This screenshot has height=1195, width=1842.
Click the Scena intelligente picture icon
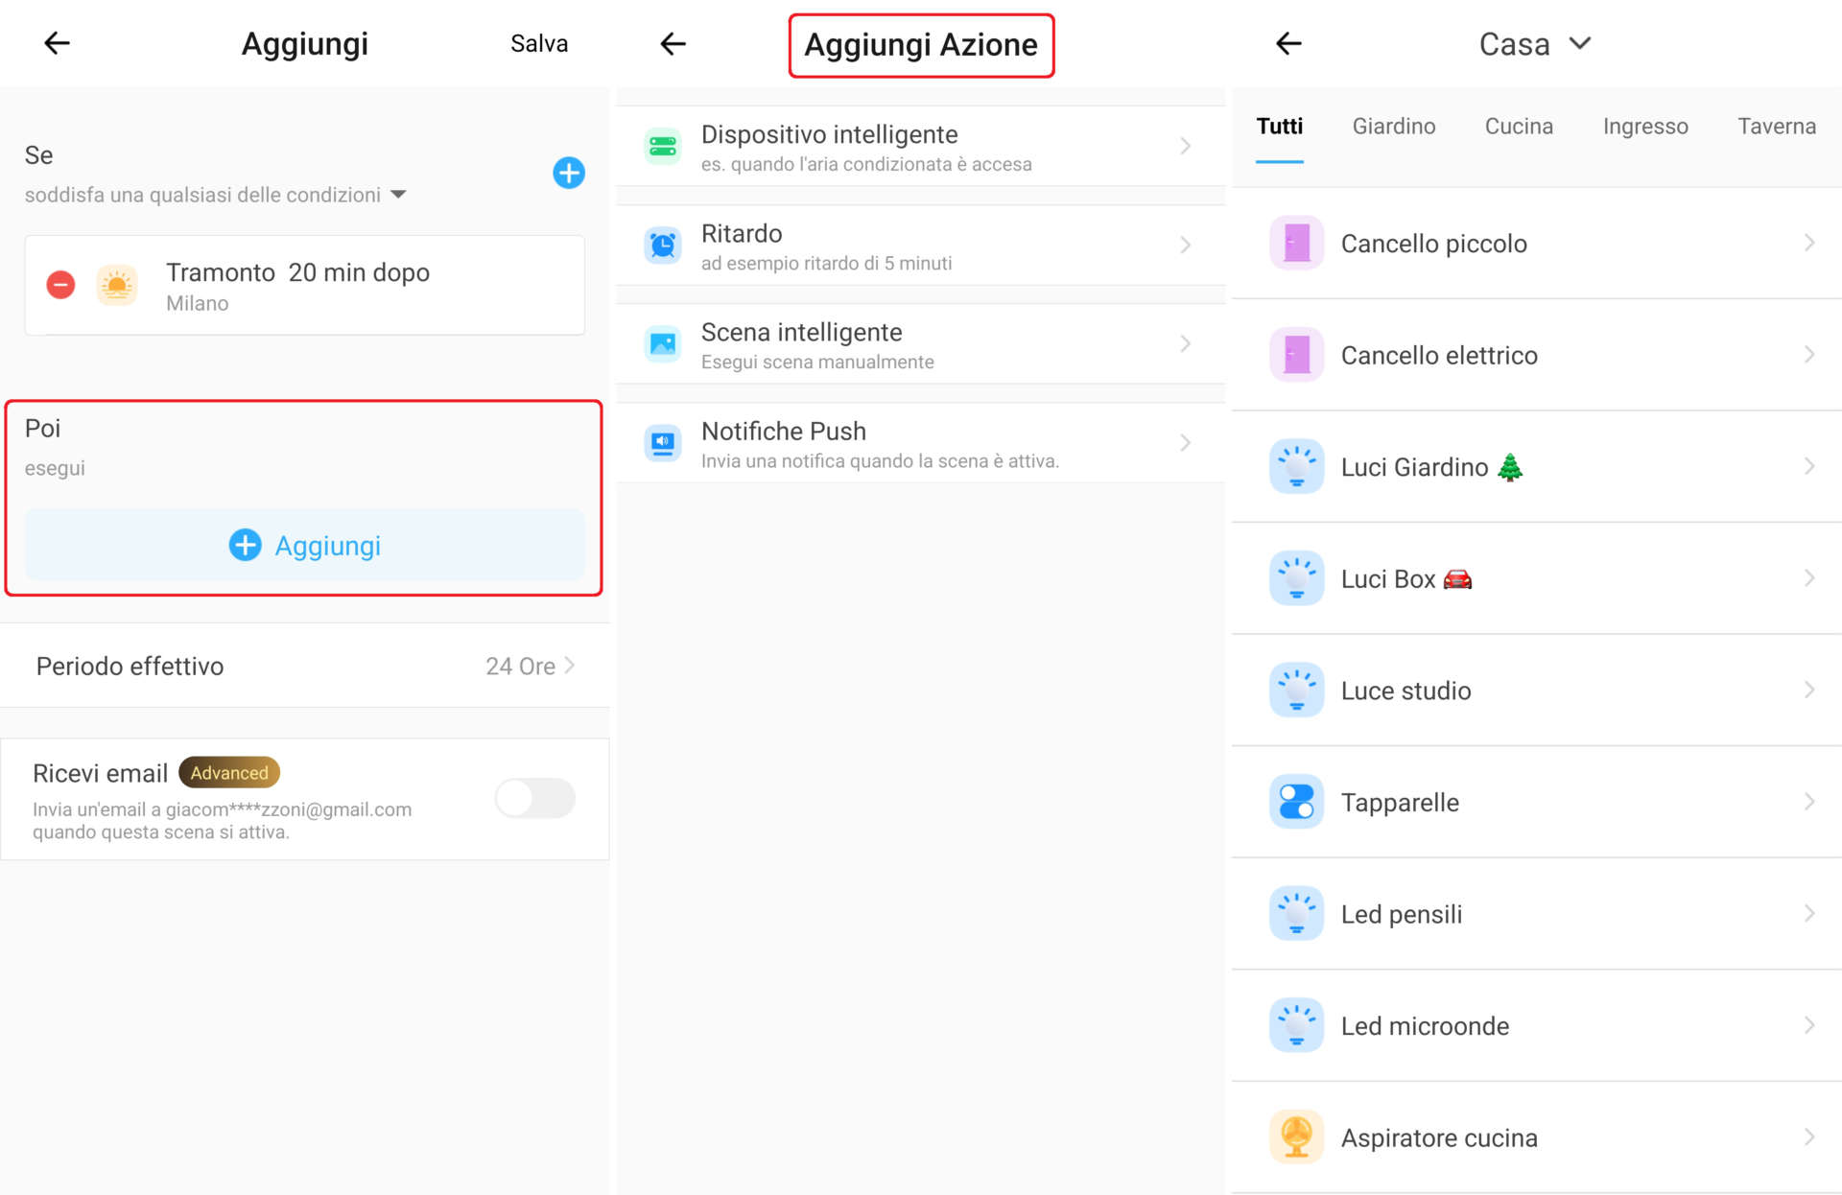click(x=663, y=343)
